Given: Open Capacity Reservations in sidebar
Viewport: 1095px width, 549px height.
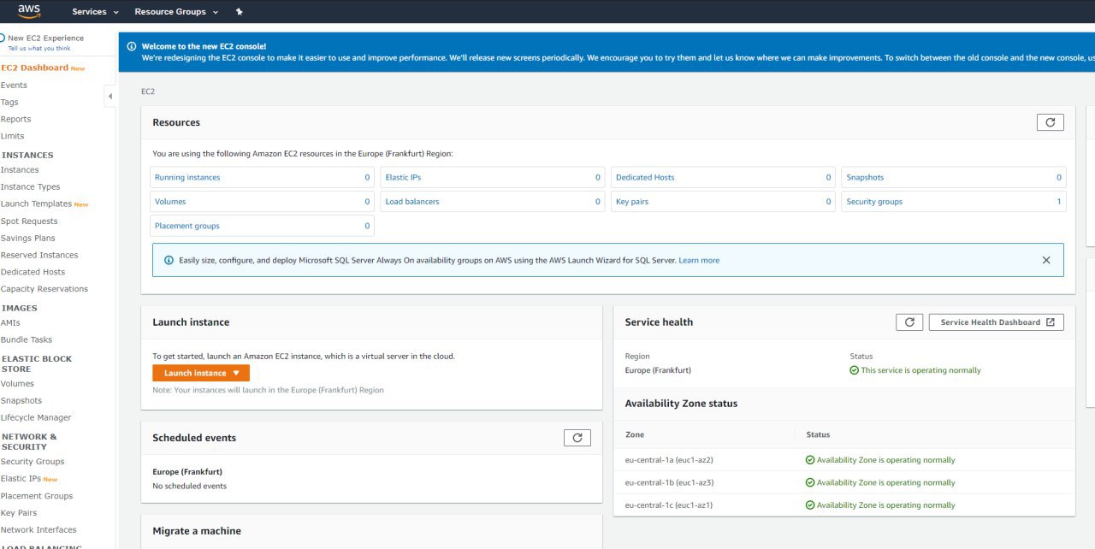Looking at the screenshot, I should 44,289.
